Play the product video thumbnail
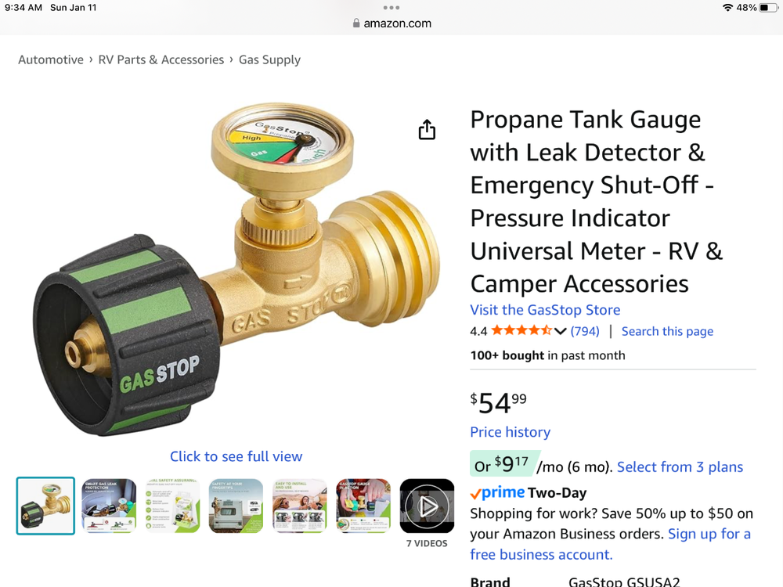This screenshot has height=587, width=783. tap(427, 506)
